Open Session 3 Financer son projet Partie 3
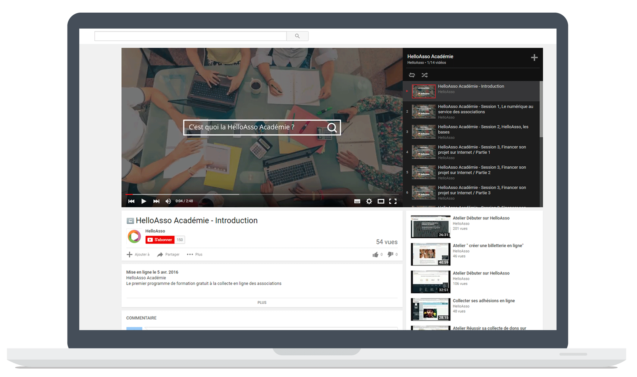Viewport: 637px width, 377px height. [471, 193]
